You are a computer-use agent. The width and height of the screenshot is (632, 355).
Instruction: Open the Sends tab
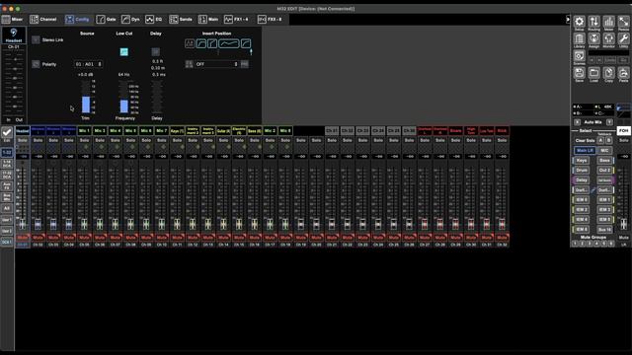181,19
